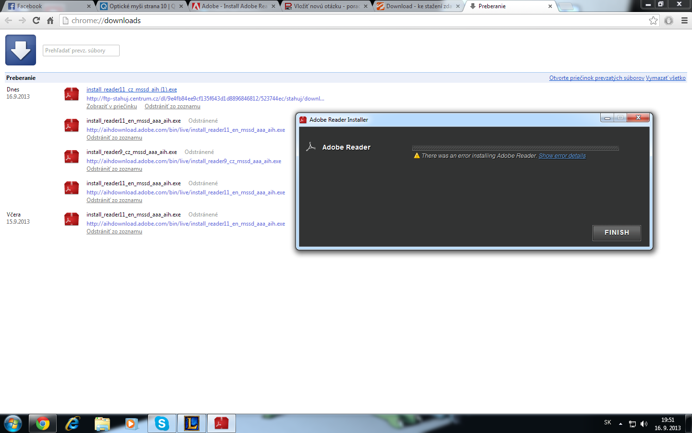Select the Preberanie tab
The height and width of the screenshot is (433, 692).
(x=509, y=6)
